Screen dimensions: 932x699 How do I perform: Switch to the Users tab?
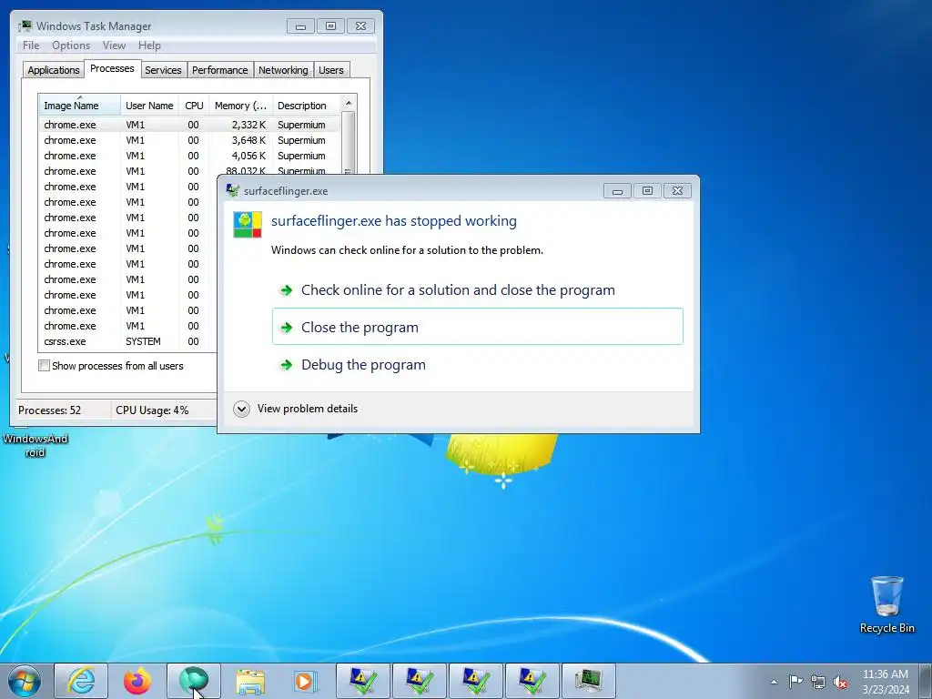pos(330,70)
